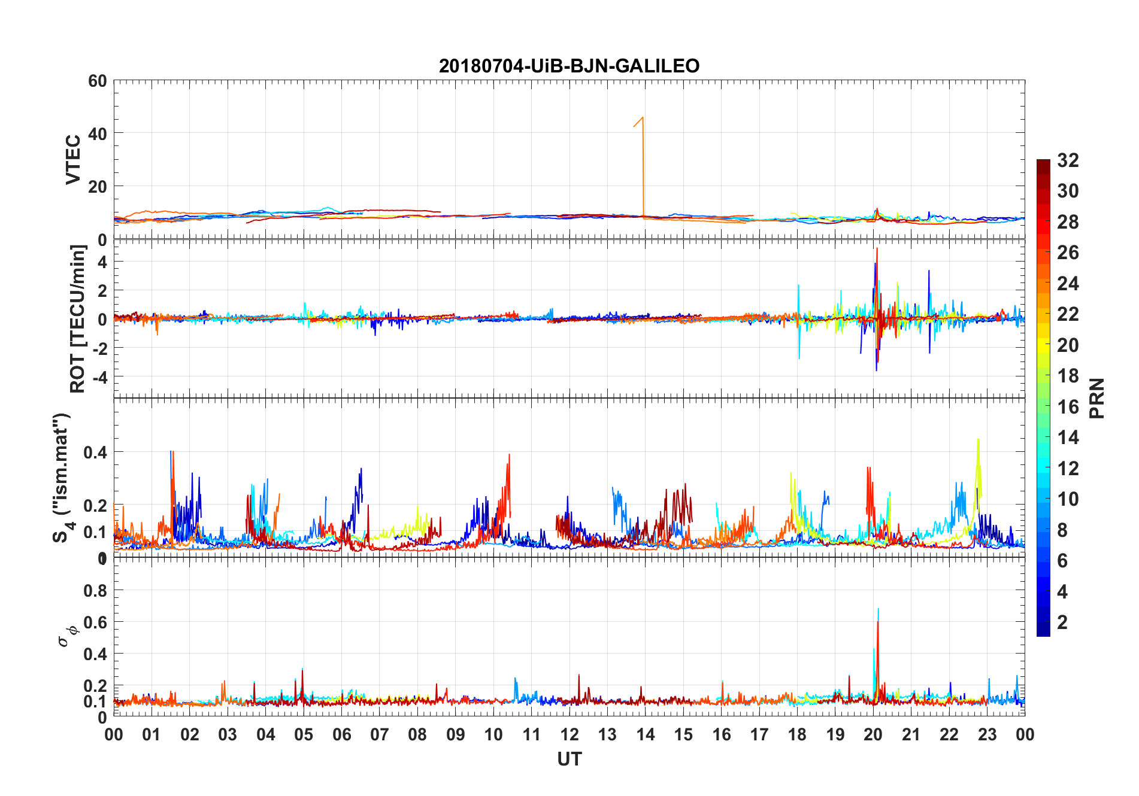
Task: Click the S4 ("ism.mat") y-axis label
Action: click(62, 478)
